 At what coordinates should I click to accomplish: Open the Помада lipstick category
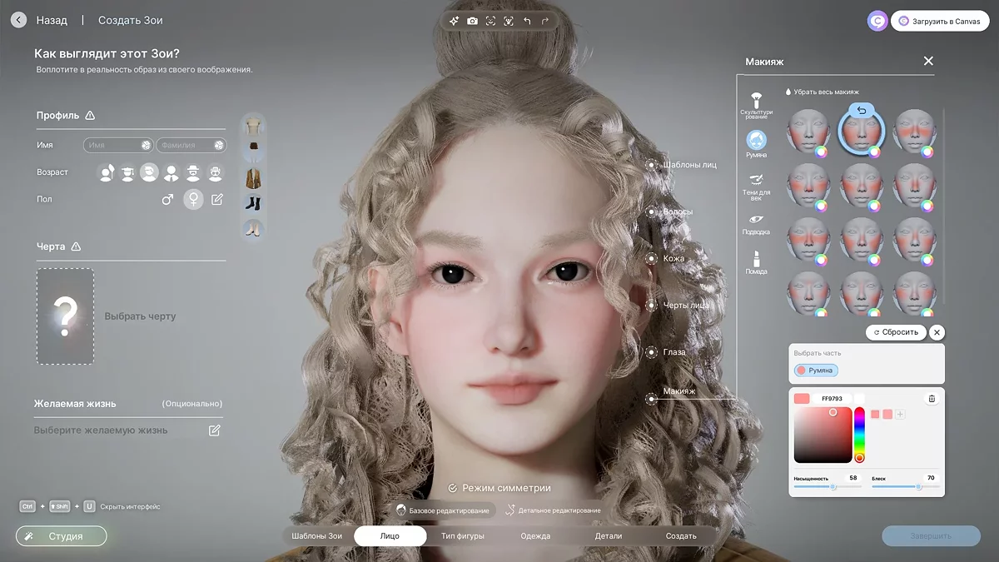pos(756,261)
